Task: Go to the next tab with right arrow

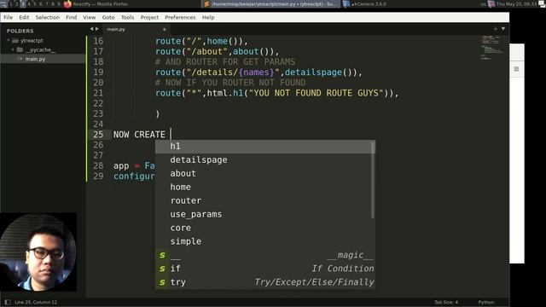Action: point(97,29)
